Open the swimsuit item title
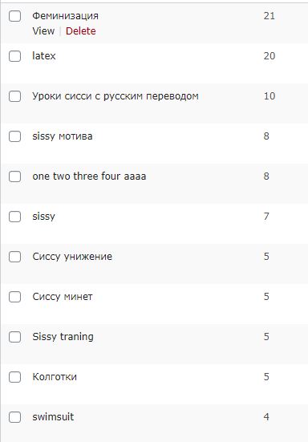 pyautogui.click(x=53, y=416)
